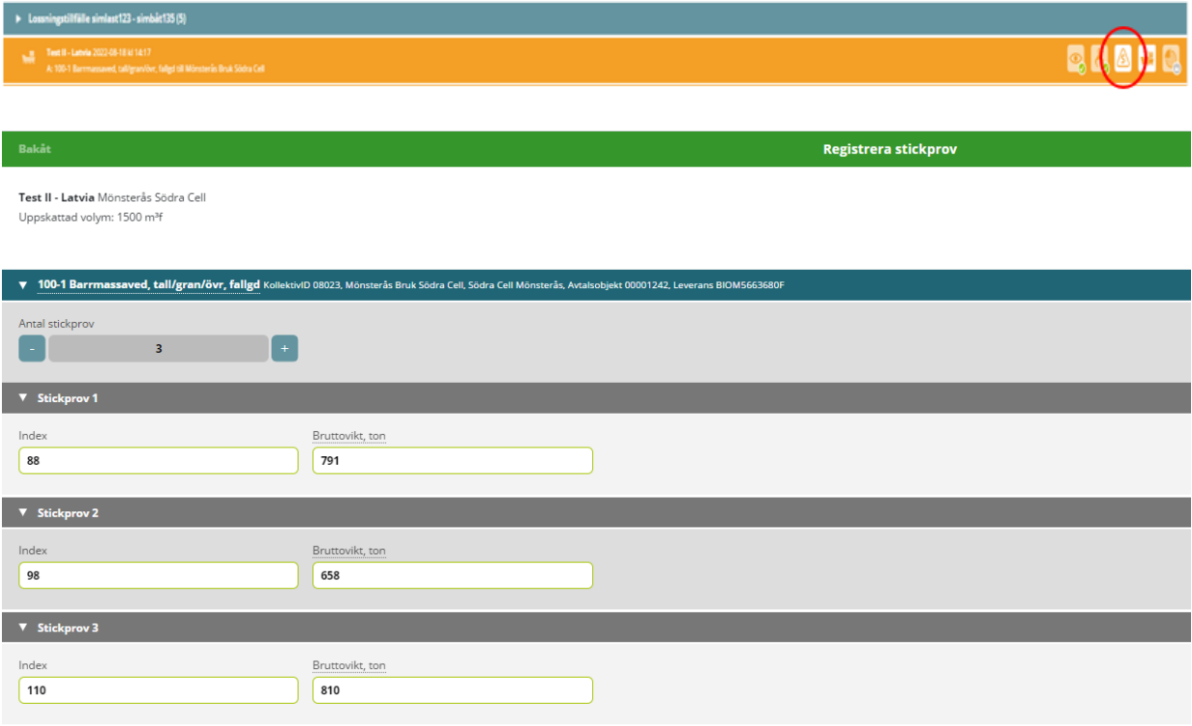Click the Index field of Stickprov 1
1192x726 pixels.
click(x=159, y=461)
